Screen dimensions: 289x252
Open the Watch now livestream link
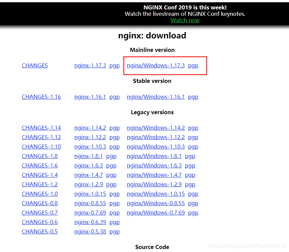pos(185,20)
